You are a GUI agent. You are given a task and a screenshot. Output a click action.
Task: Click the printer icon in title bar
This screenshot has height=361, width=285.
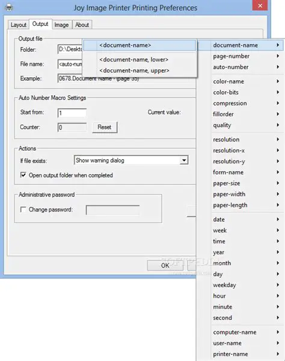point(9,8)
